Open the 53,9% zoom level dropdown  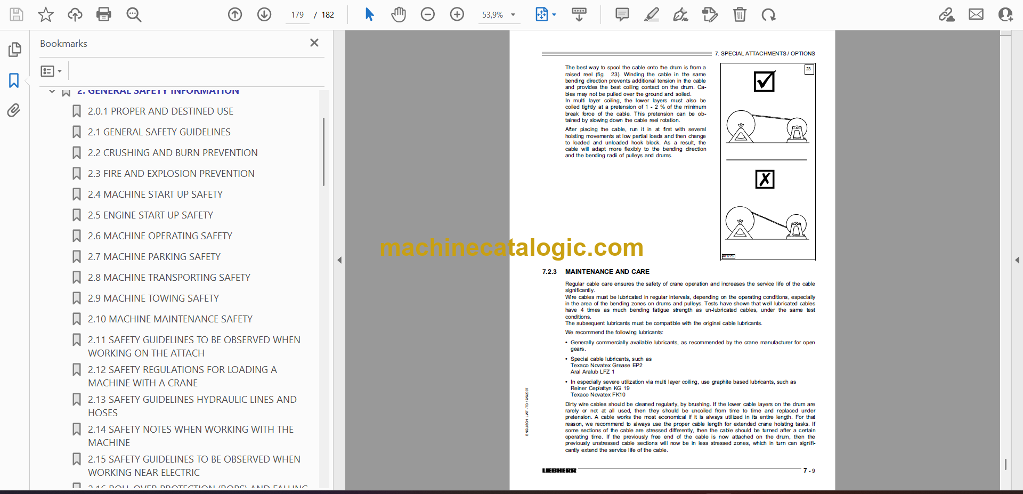499,15
